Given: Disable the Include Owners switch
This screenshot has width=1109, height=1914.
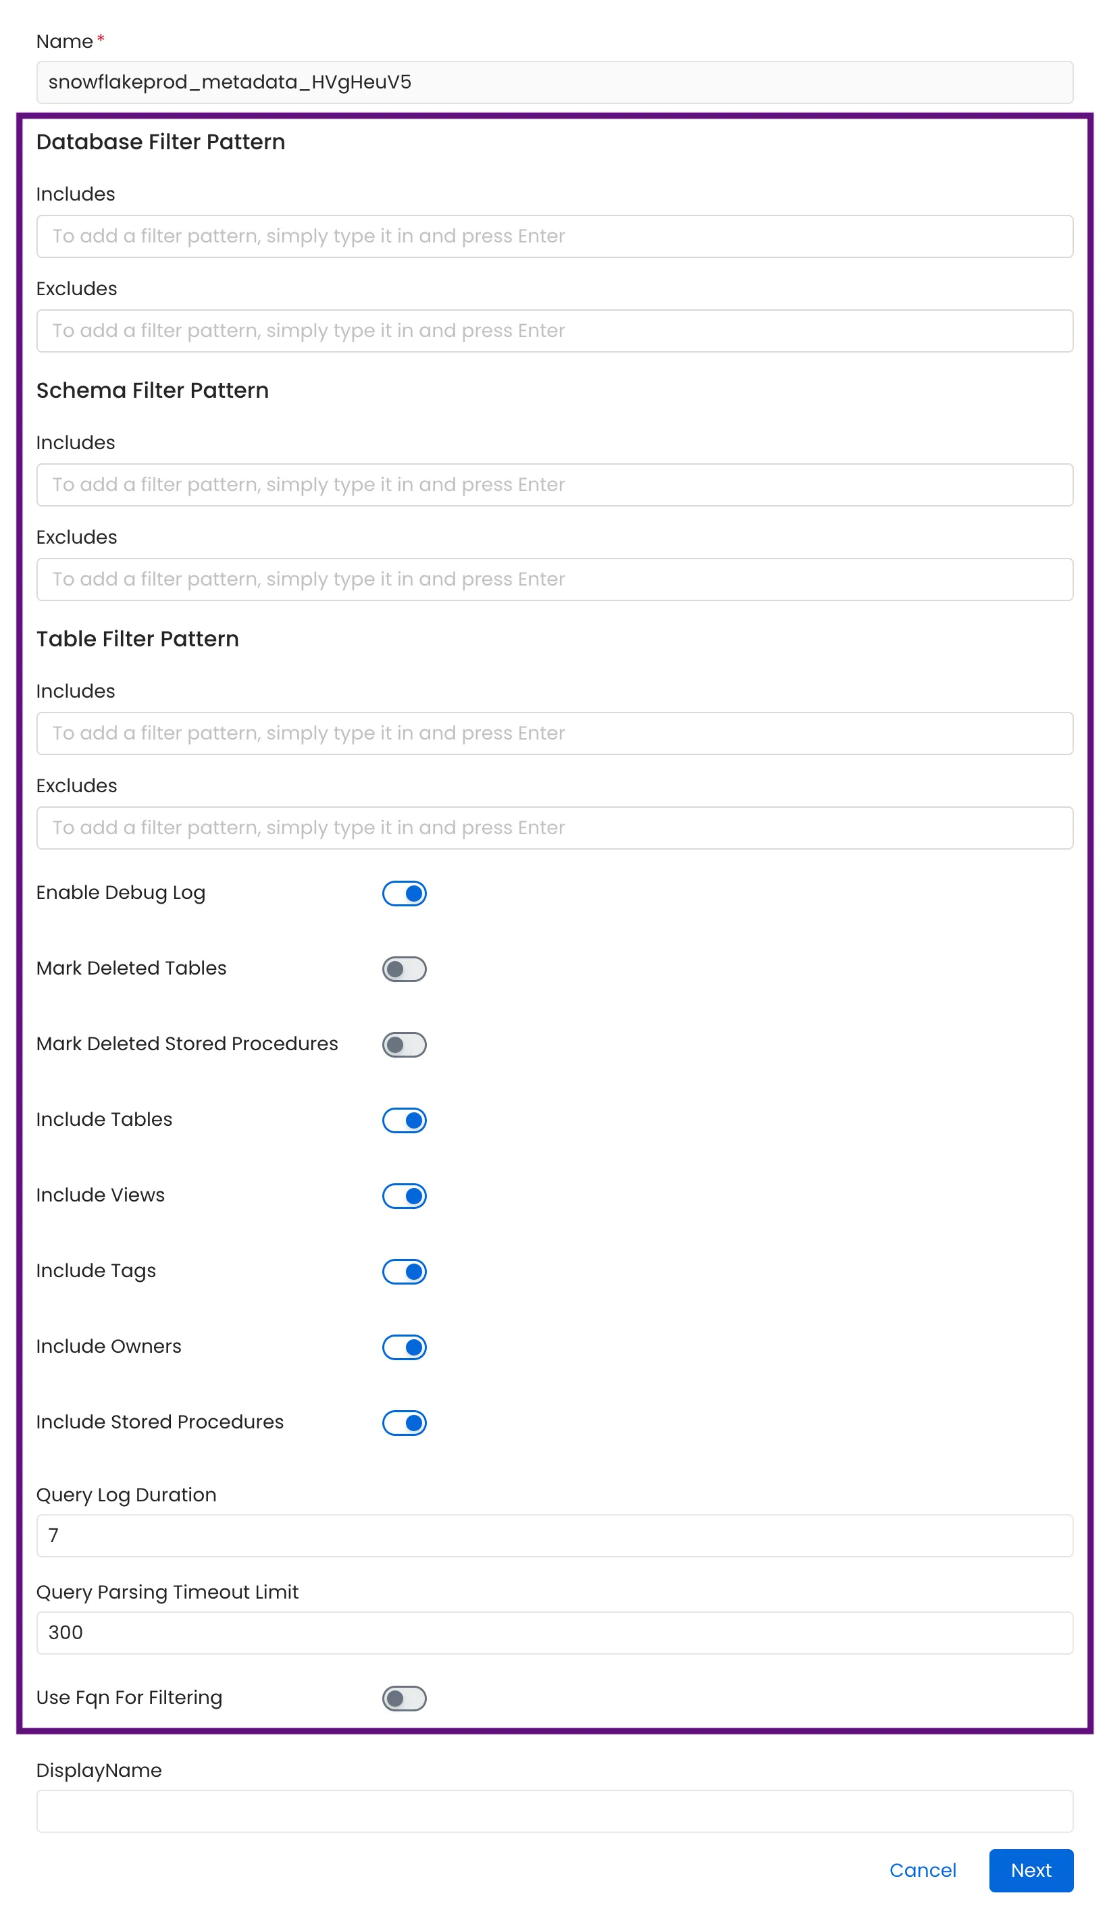Looking at the screenshot, I should (x=403, y=1347).
